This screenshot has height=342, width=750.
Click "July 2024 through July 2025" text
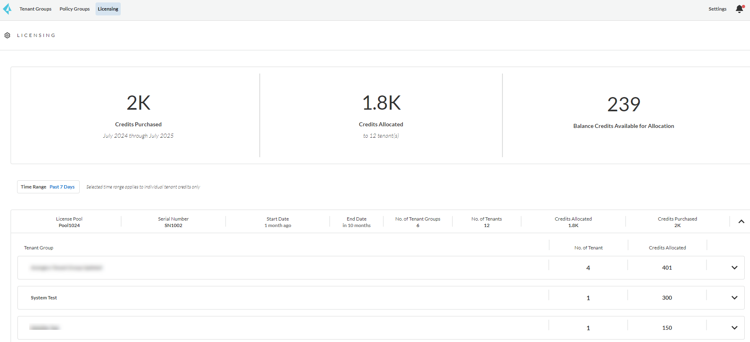coord(138,136)
